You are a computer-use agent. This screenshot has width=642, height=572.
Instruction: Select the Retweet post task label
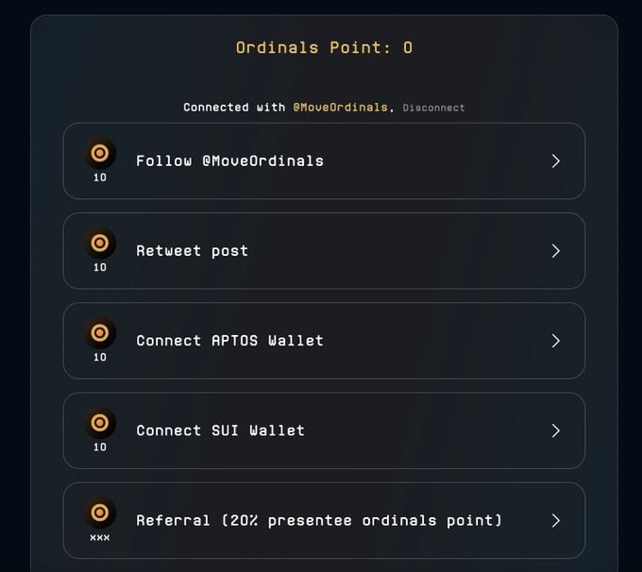(192, 251)
